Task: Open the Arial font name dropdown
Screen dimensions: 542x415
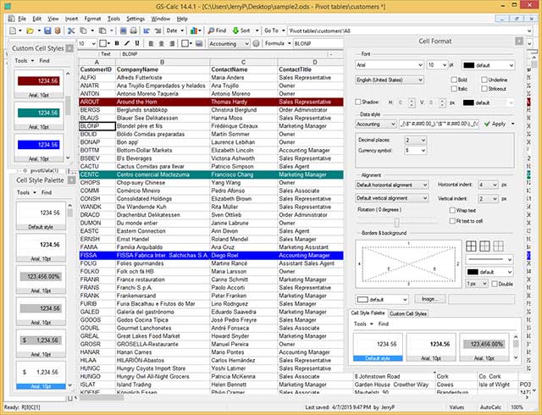Action: point(388,64)
